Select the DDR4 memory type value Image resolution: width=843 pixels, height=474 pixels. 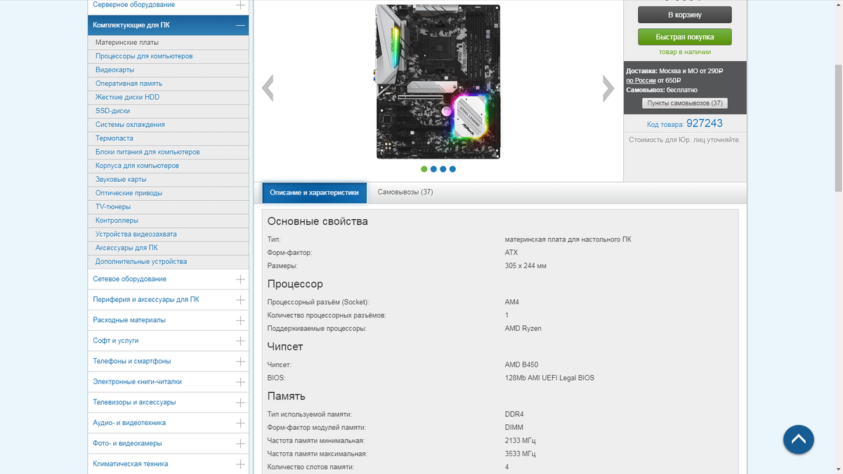pyautogui.click(x=514, y=414)
